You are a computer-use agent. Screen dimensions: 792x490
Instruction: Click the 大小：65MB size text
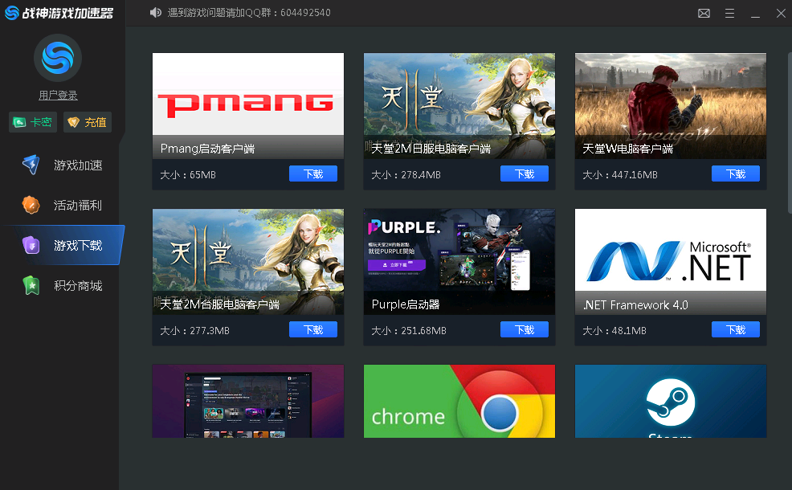pyautogui.click(x=188, y=175)
